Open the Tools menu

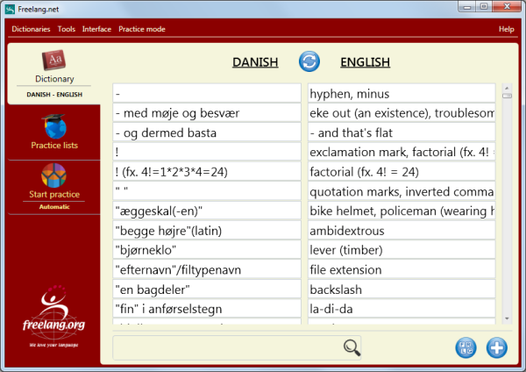[x=67, y=29]
